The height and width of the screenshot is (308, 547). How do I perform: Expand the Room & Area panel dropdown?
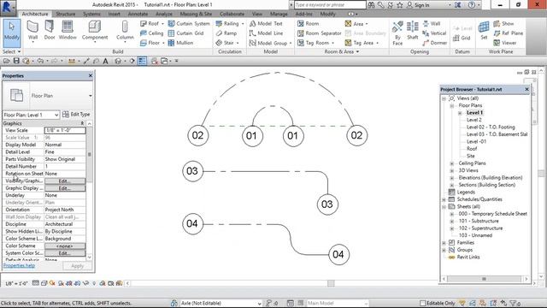click(x=341, y=51)
